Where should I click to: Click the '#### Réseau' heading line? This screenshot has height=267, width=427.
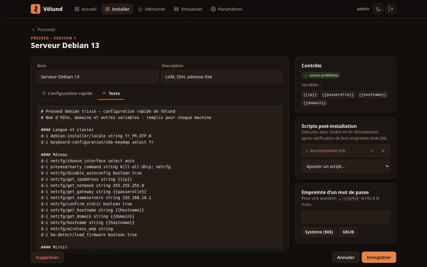coord(54,155)
